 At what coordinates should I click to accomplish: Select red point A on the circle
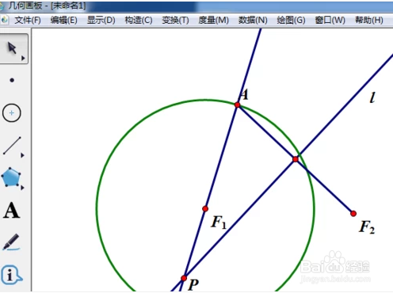(237, 105)
